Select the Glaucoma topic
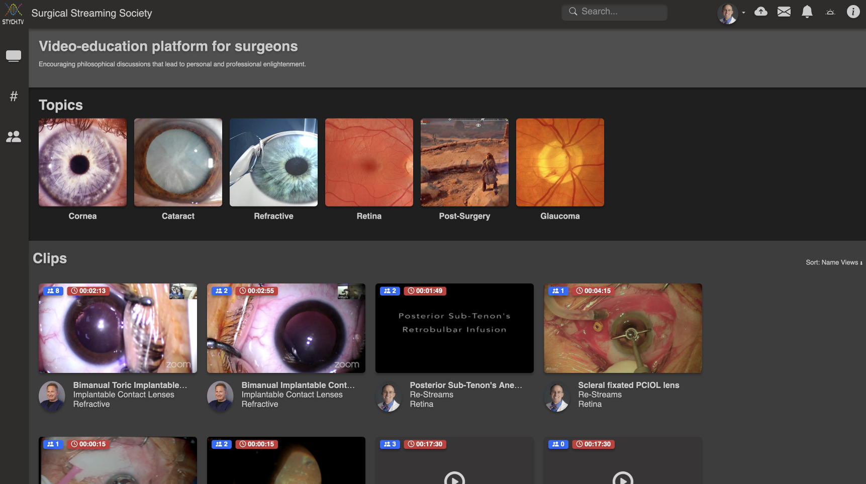 pos(560,162)
